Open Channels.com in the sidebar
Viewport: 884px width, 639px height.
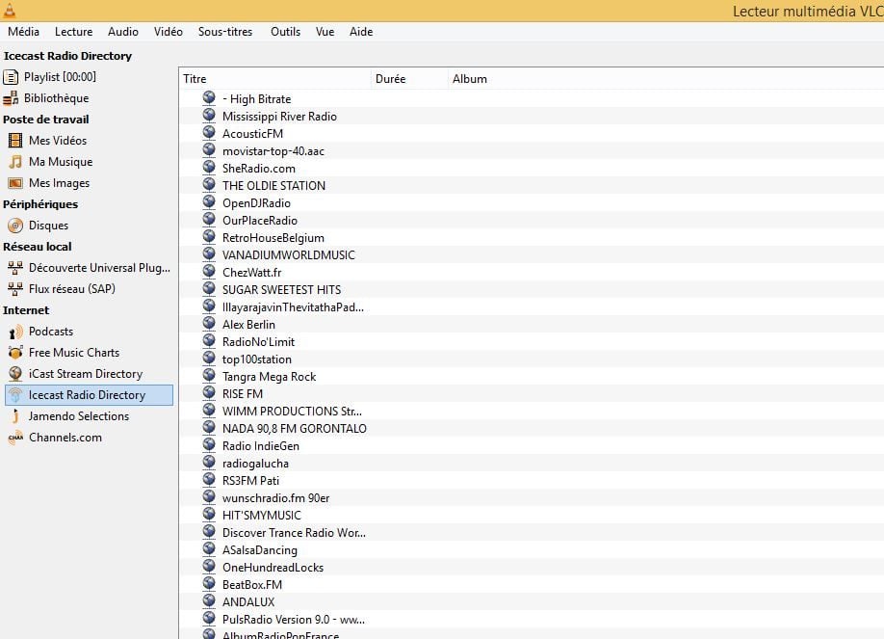[x=65, y=438]
